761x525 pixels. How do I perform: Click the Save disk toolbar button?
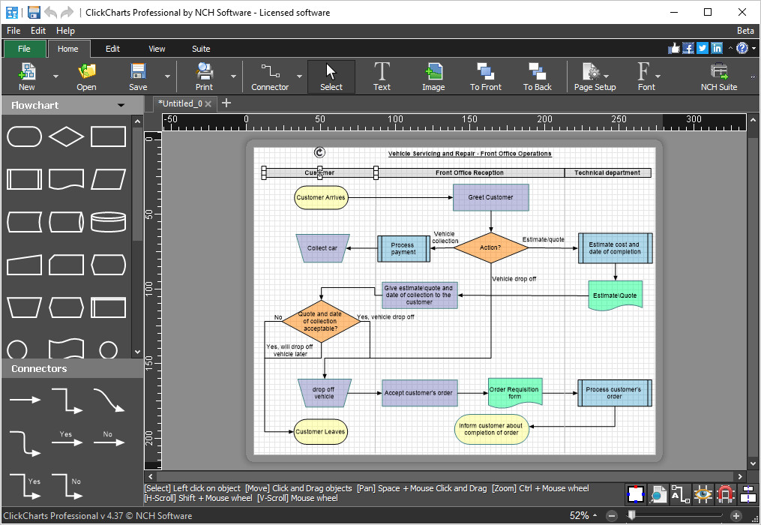tap(138, 76)
